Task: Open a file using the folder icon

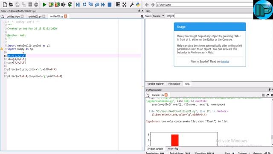Action: click(11, 5)
